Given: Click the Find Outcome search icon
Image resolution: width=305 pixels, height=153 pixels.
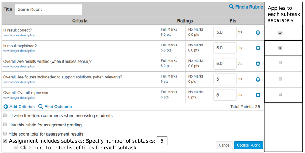Looking at the screenshot, I should pyautogui.click(x=41, y=107).
